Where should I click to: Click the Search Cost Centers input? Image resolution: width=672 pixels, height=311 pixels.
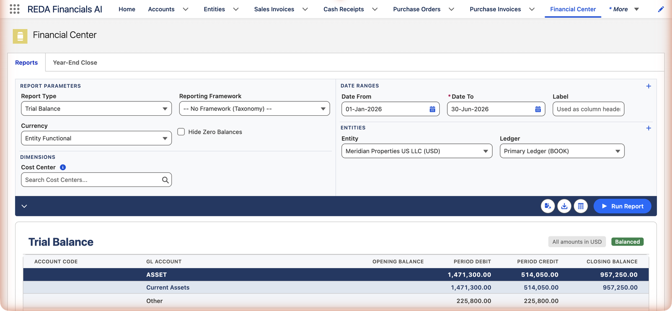pos(96,180)
